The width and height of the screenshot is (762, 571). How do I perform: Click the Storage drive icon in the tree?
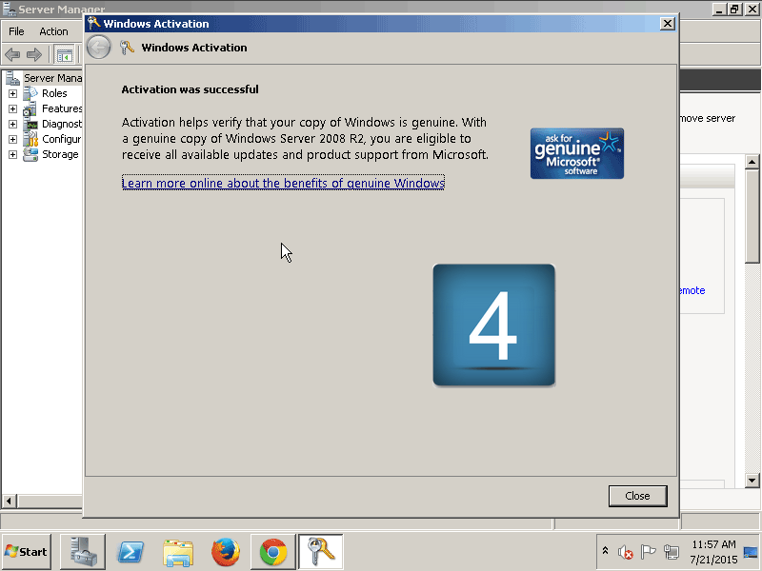pos(30,154)
